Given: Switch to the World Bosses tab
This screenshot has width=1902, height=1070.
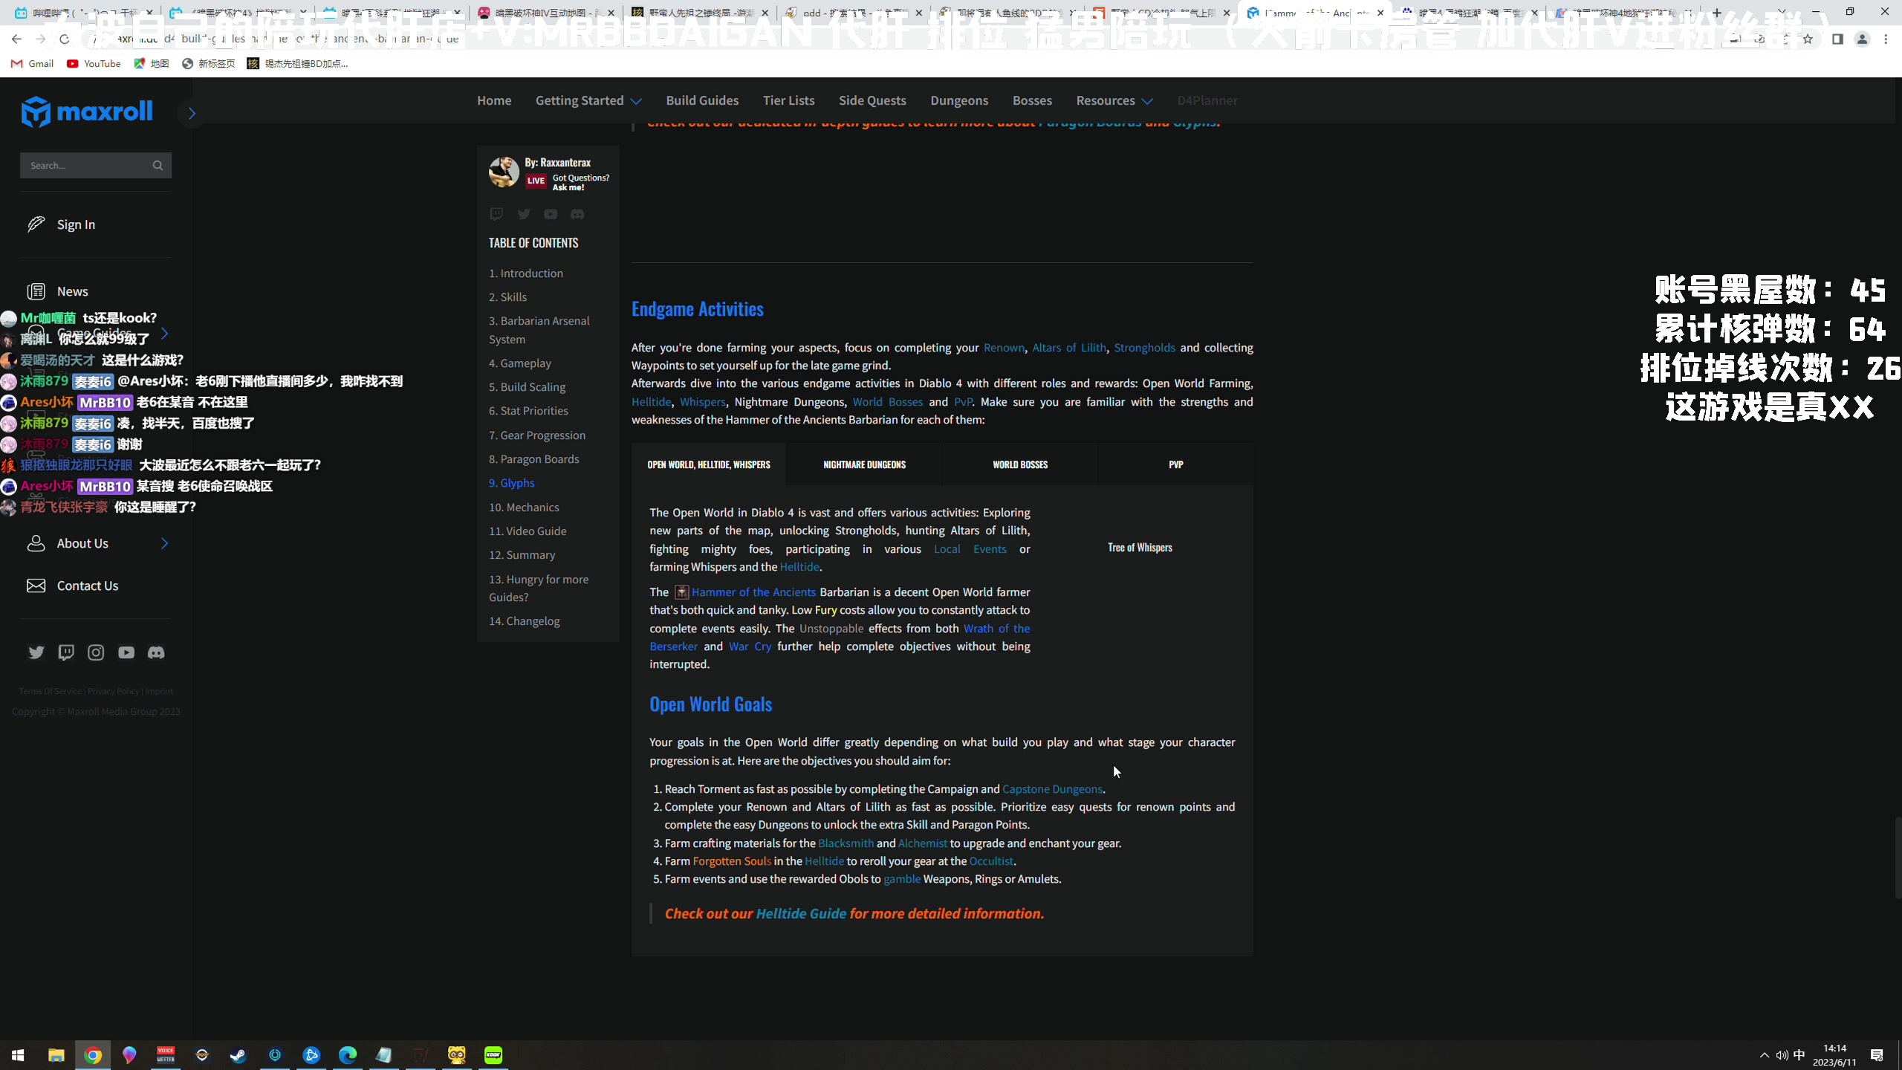Looking at the screenshot, I should (x=1020, y=464).
